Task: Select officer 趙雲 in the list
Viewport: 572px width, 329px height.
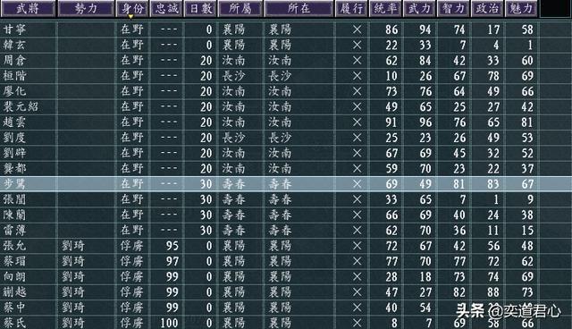Action: click(14, 122)
